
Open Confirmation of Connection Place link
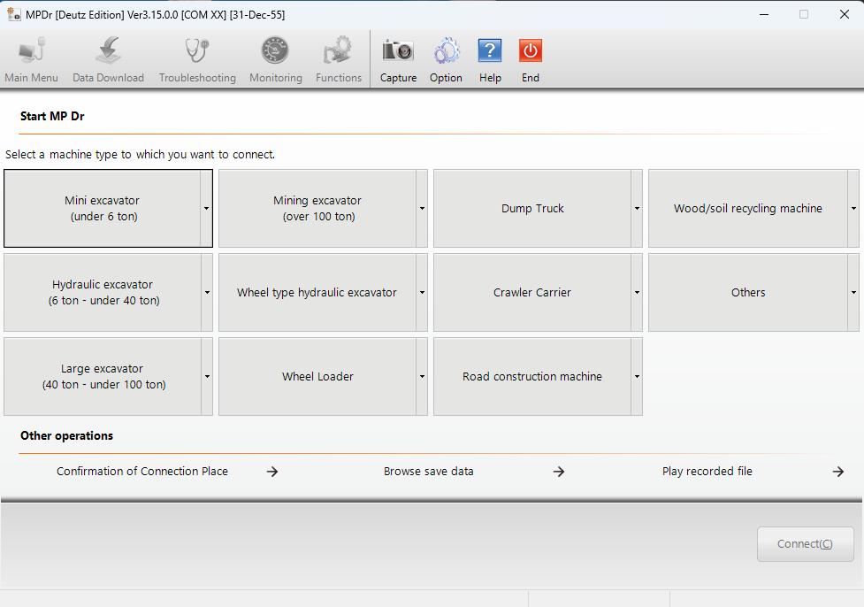[142, 472]
